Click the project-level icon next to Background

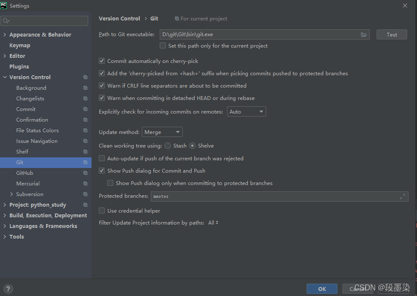click(85, 88)
